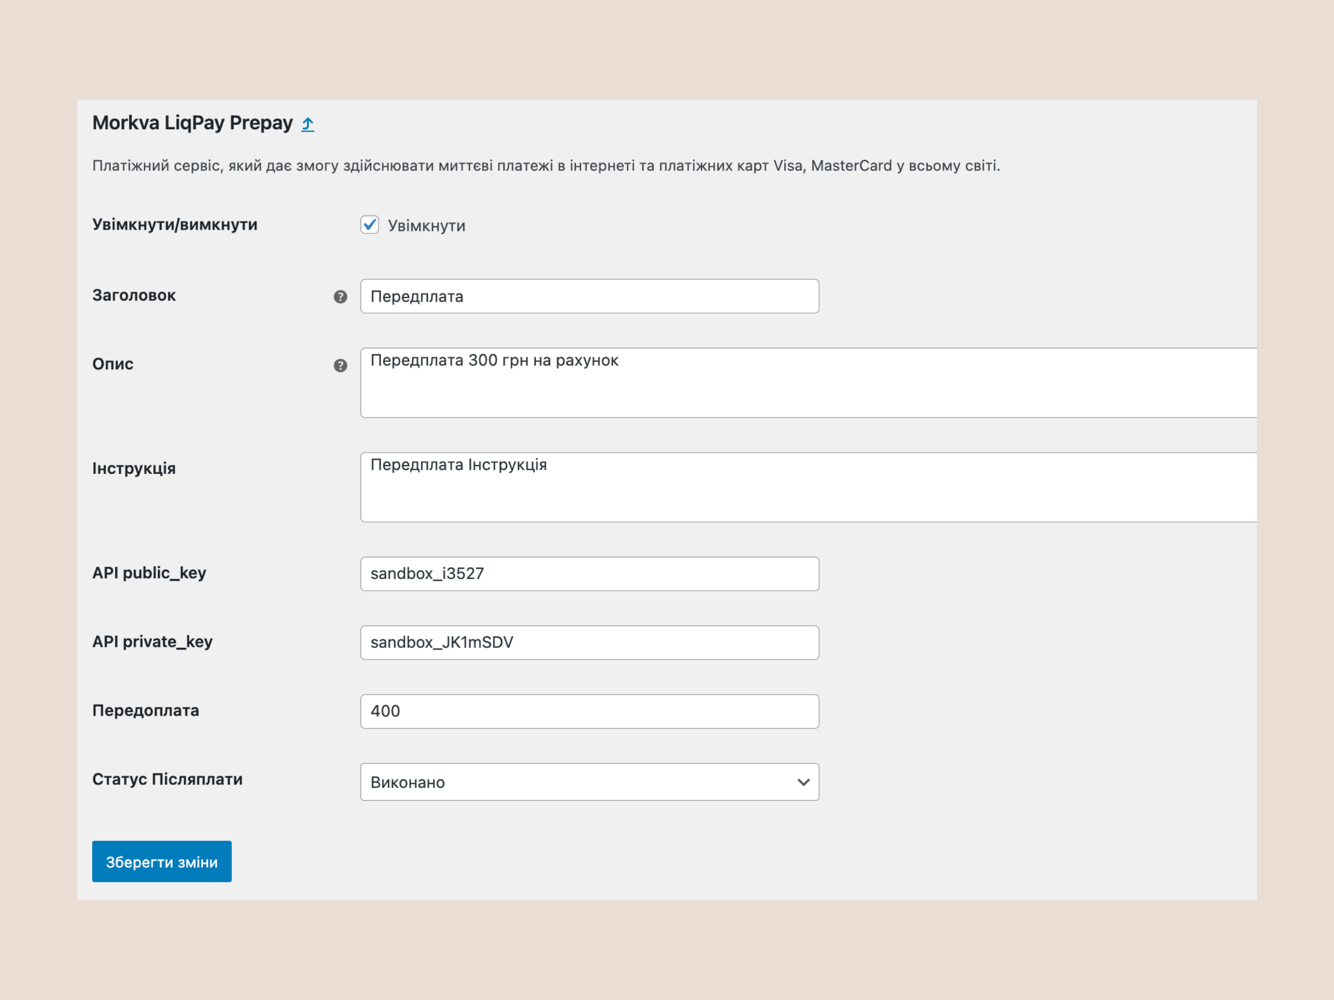1334x1000 pixels.
Task: Click the Передоплата field with value 400
Action: coord(589,711)
